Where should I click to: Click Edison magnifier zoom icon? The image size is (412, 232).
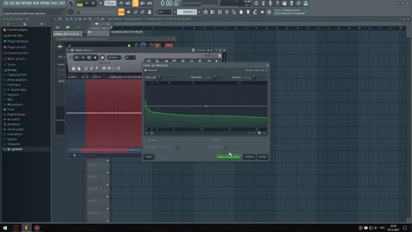(119, 69)
